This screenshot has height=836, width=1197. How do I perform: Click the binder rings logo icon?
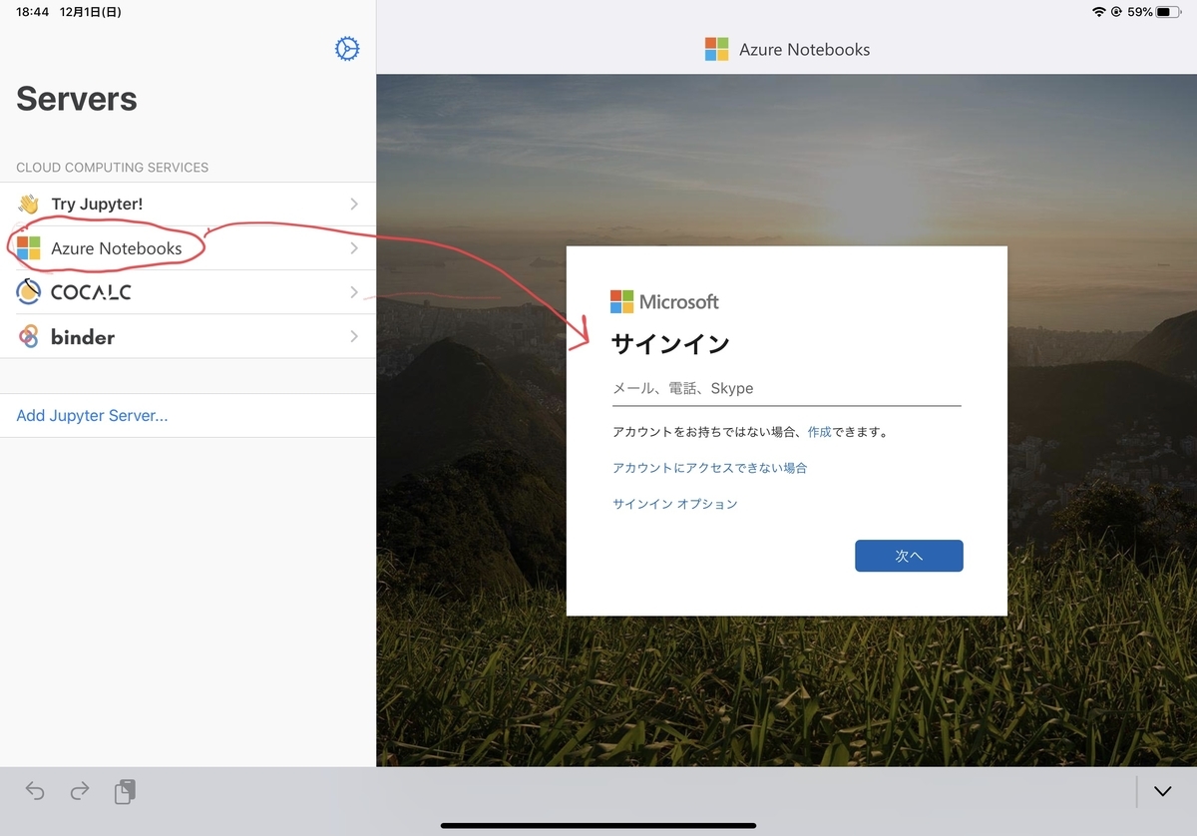[x=29, y=336]
